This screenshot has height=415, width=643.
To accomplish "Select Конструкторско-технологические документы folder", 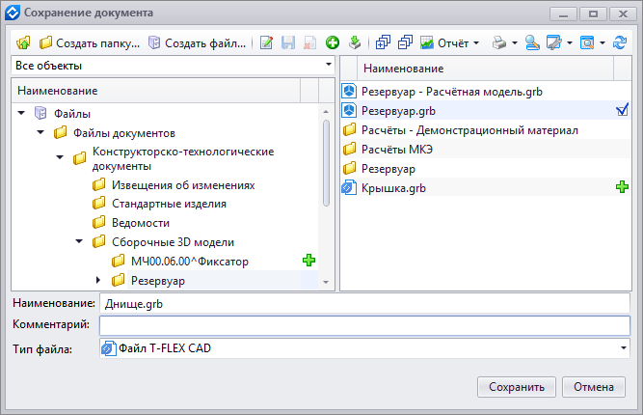I will tap(183, 158).
